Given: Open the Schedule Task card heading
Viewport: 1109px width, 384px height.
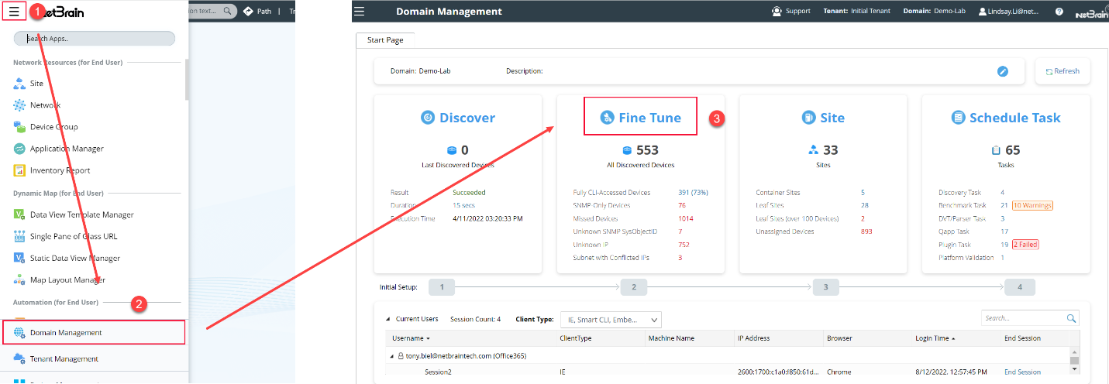Looking at the screenshot, I should click(1006, 118).
